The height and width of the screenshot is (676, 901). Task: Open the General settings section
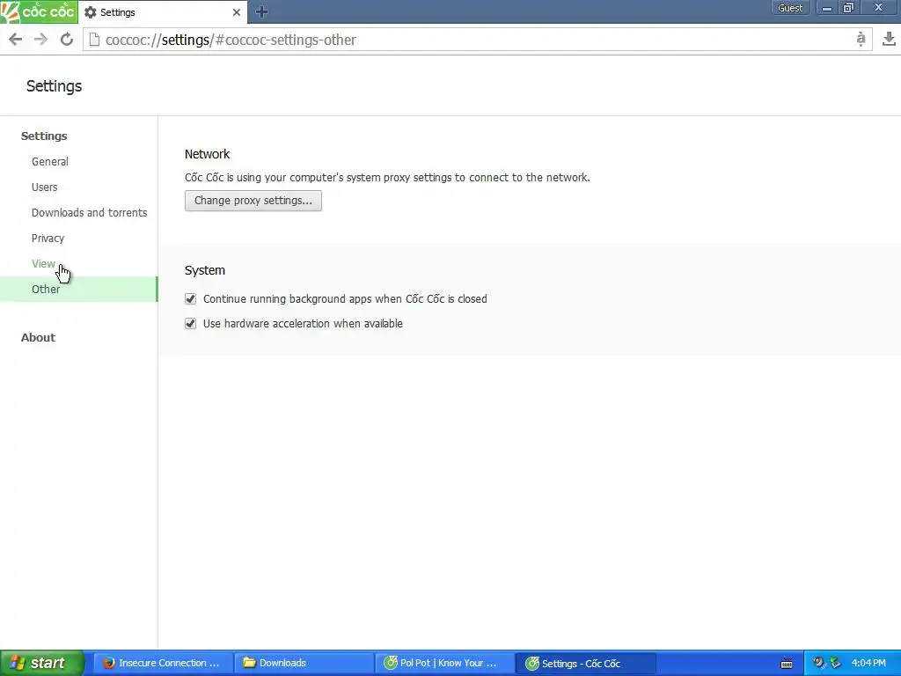click(x=50, y=162)
